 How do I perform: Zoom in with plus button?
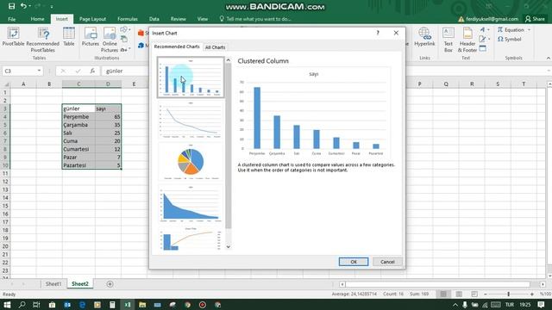532,294
